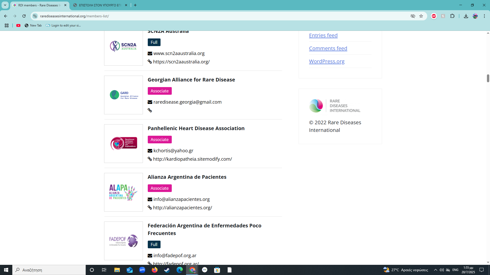Open the Extensions puzzle menu
Image resolution: width=490 pixels, height=275 pixels.
pyautogui.click(x=452, y=16)
